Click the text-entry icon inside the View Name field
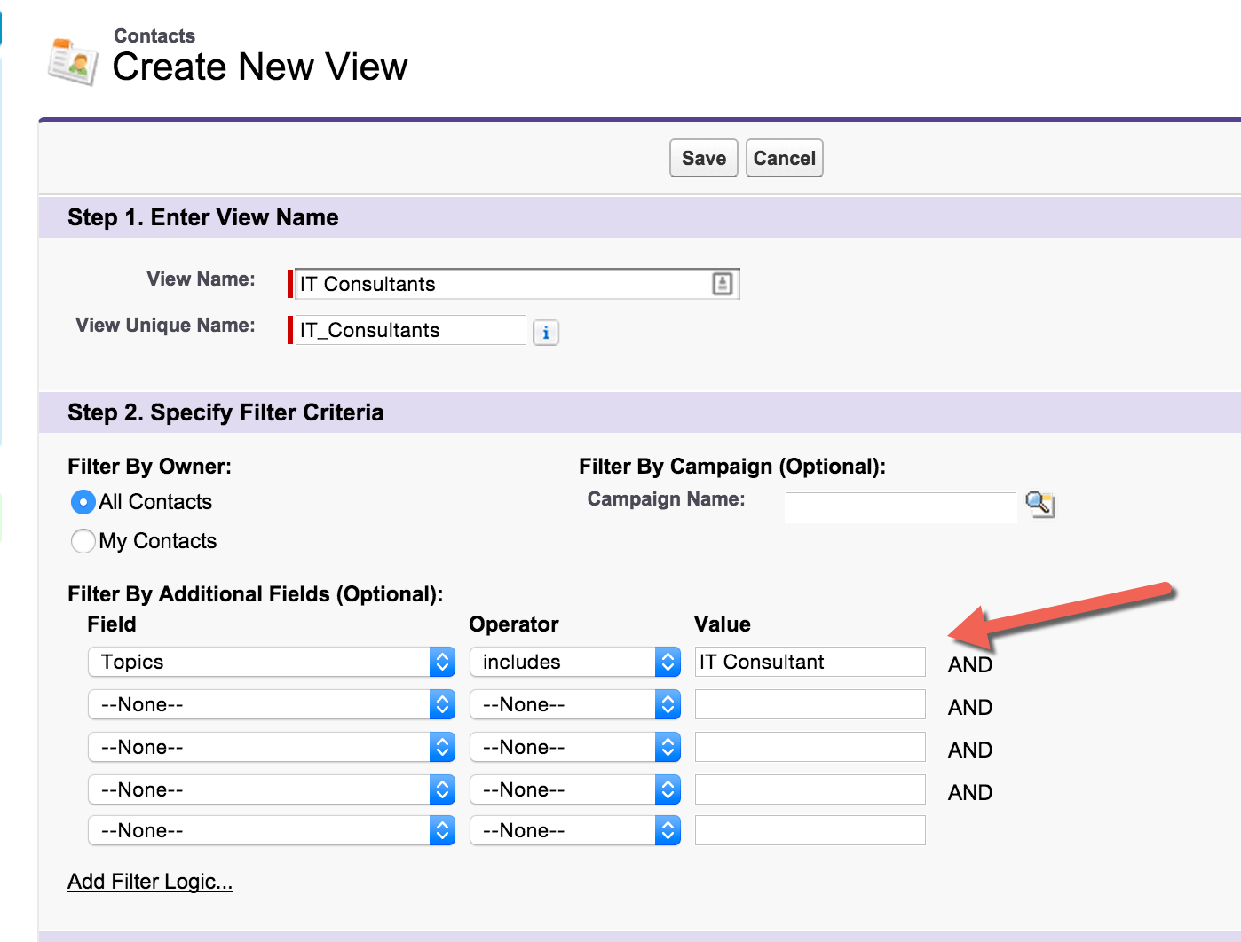The image size is (1241, 942). [x=723, y=284]
